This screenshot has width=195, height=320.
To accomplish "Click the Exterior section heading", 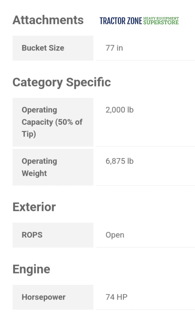I will coord(34,207).
